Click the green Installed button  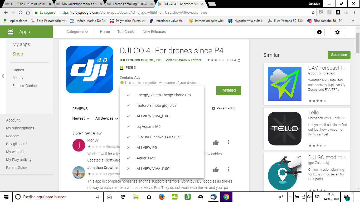click(x=228, y=90)
